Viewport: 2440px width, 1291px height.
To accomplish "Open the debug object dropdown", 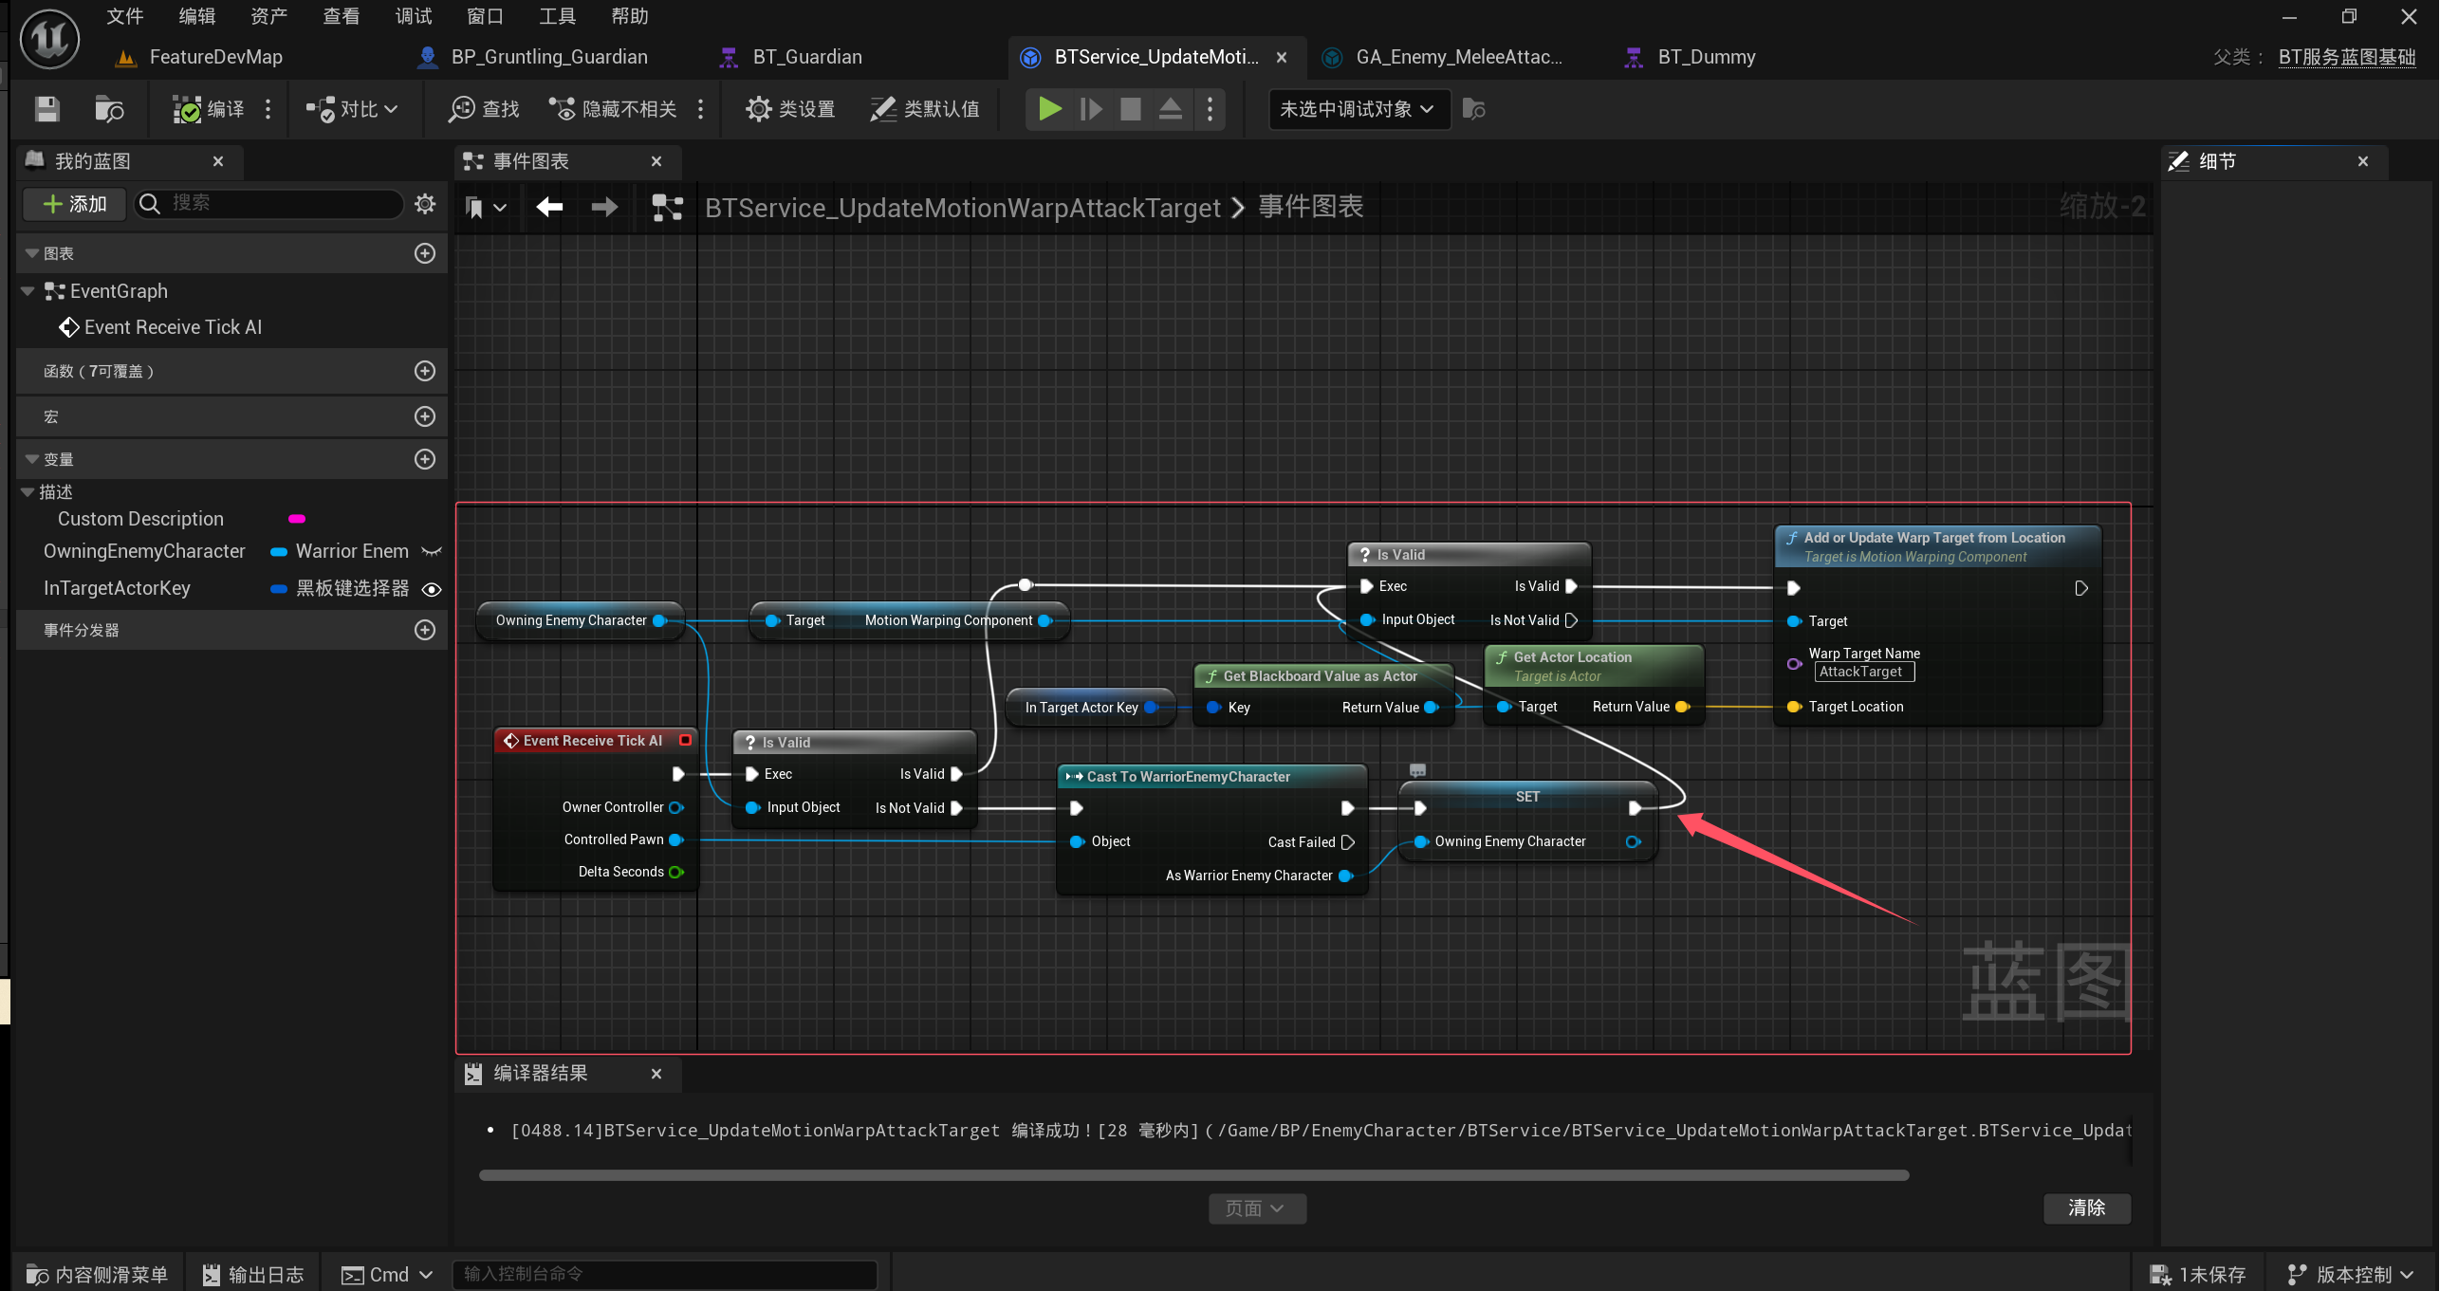I will (1357, 109).
